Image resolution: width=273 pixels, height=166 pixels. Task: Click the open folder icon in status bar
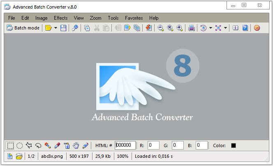coord(19,156)
